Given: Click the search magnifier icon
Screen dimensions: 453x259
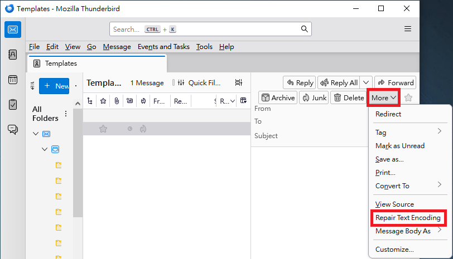Looking at the screenshot, I should [x=304, y=29].
